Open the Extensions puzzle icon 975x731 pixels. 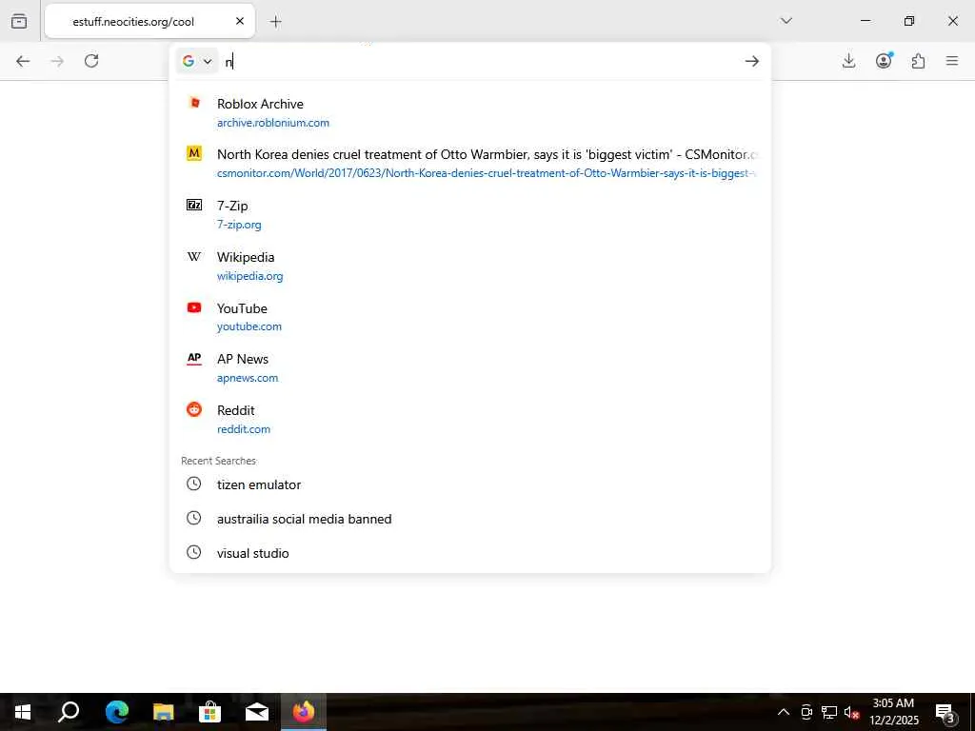pyautogui.click(x=918, y=61)
